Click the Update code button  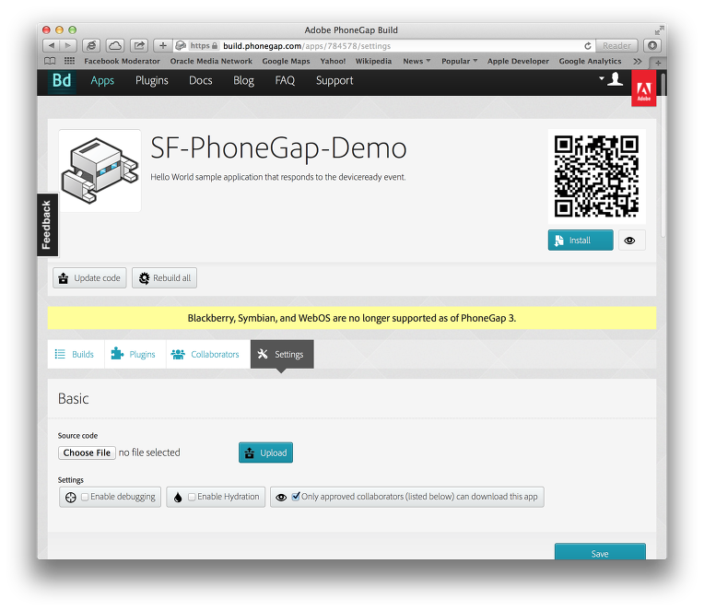tap(89, 278)
